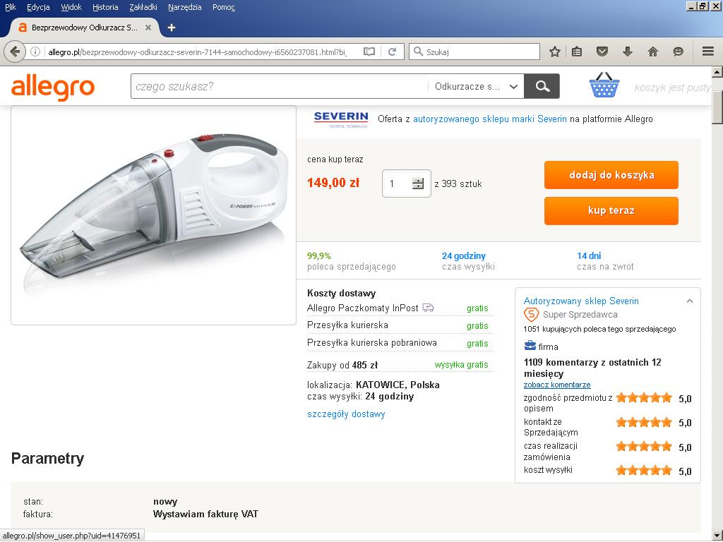723x542 pixels.
Task: Click the Allegro logo
Action: click(53, 88)
